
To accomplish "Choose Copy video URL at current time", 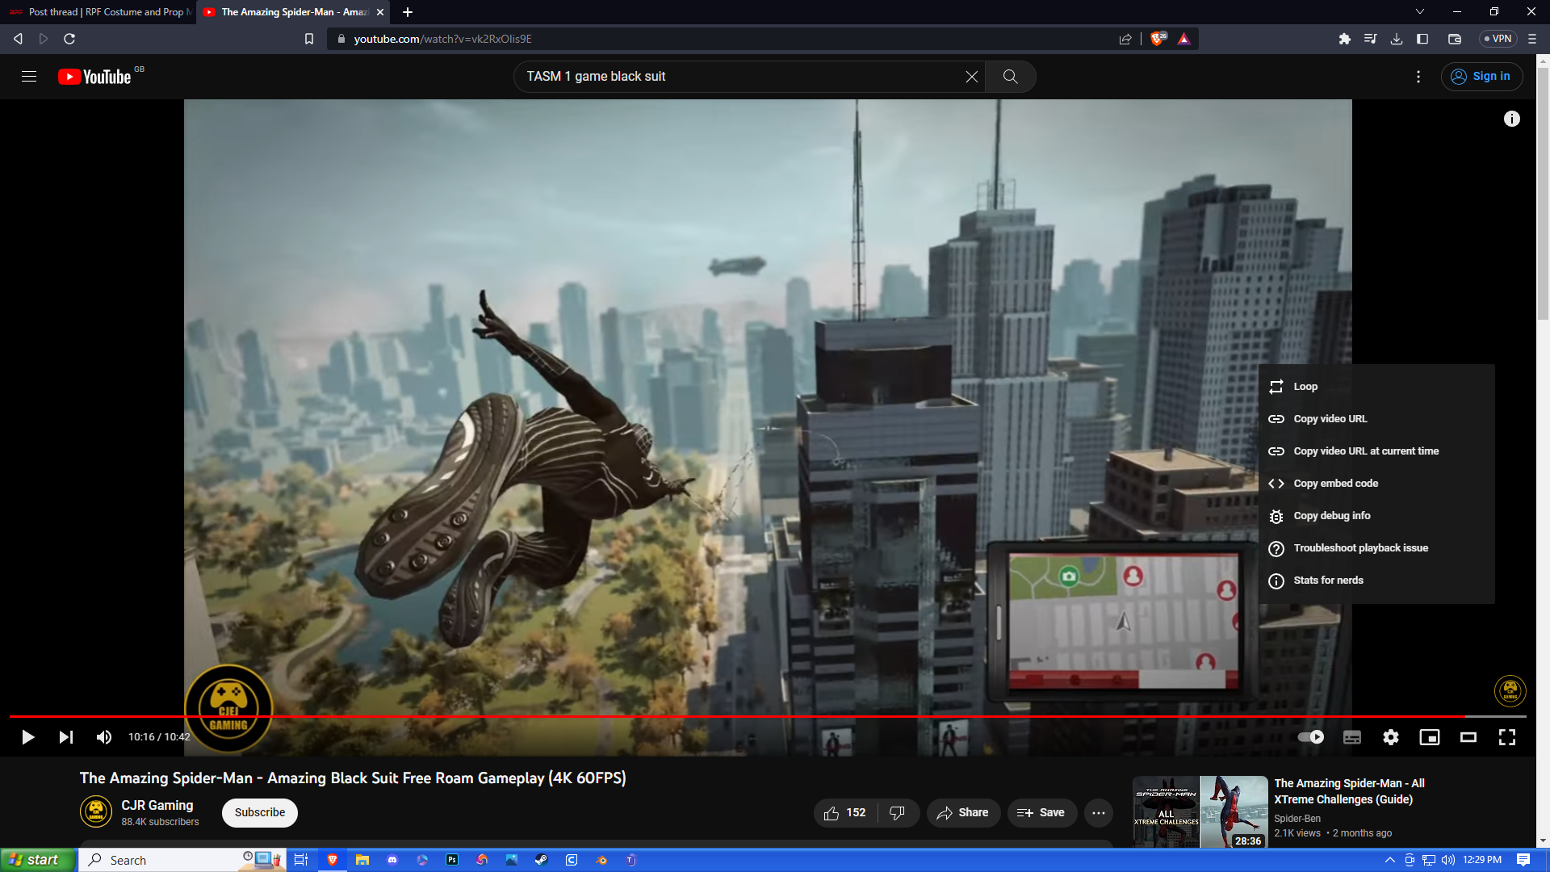I will (x=1376, y=451).
